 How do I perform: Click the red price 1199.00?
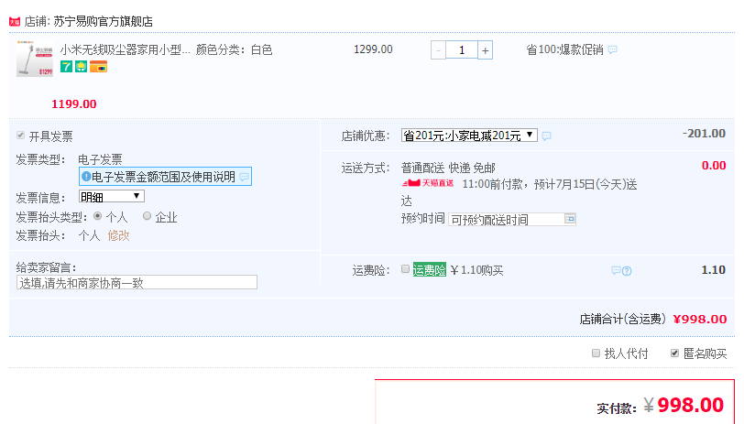tap(74, 104)
